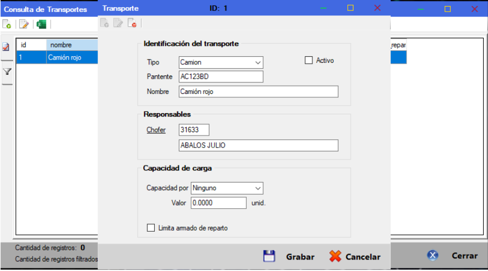488x271 pixels.
Task: Close the Consulta de Transportes window with the X
Action: click(x=474, y=9)
